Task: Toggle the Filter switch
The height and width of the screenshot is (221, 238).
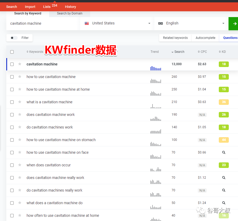Action: [x=14, y=38]
